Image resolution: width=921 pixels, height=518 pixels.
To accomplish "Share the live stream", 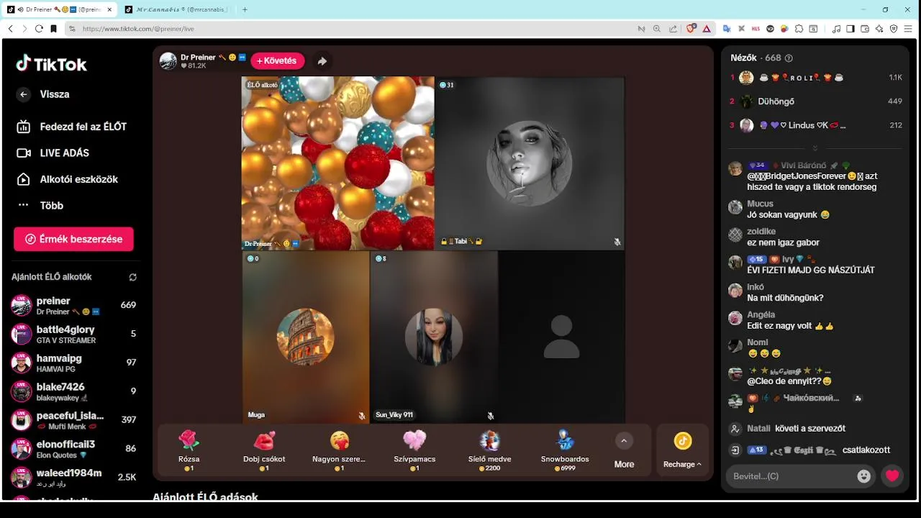I will [322, 61].
